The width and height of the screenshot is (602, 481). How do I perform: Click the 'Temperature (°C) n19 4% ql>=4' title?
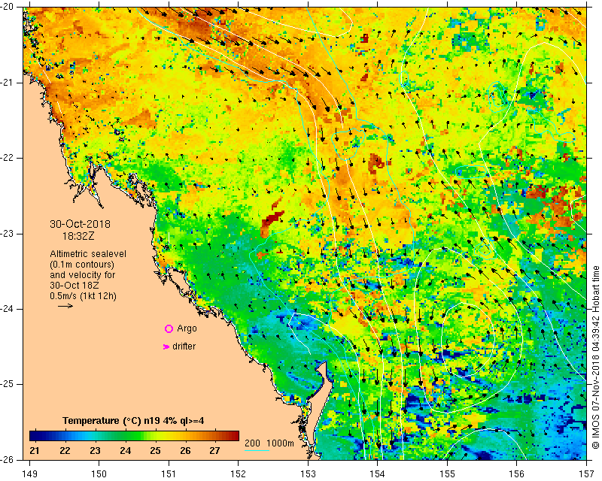click(133, 421)
